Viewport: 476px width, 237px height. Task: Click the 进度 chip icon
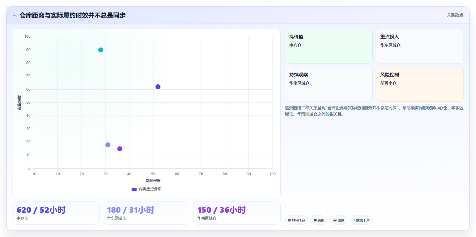(335, 220)
